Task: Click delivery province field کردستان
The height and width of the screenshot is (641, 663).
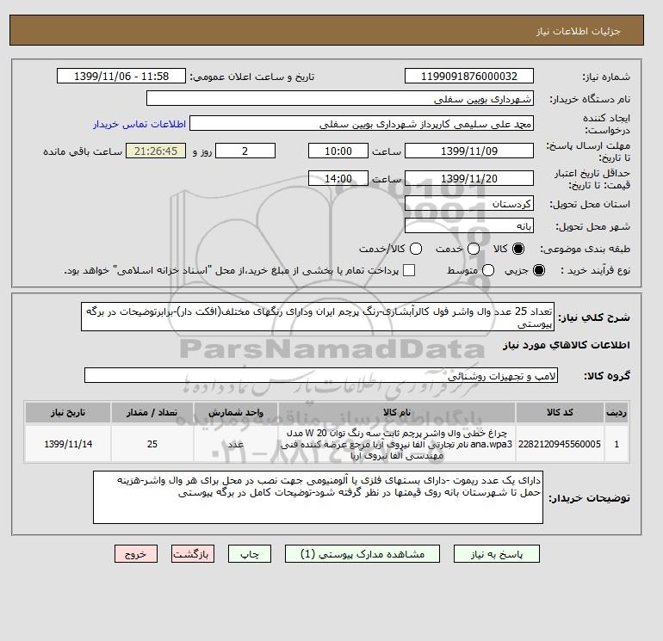Action: (x=469, y=204)
